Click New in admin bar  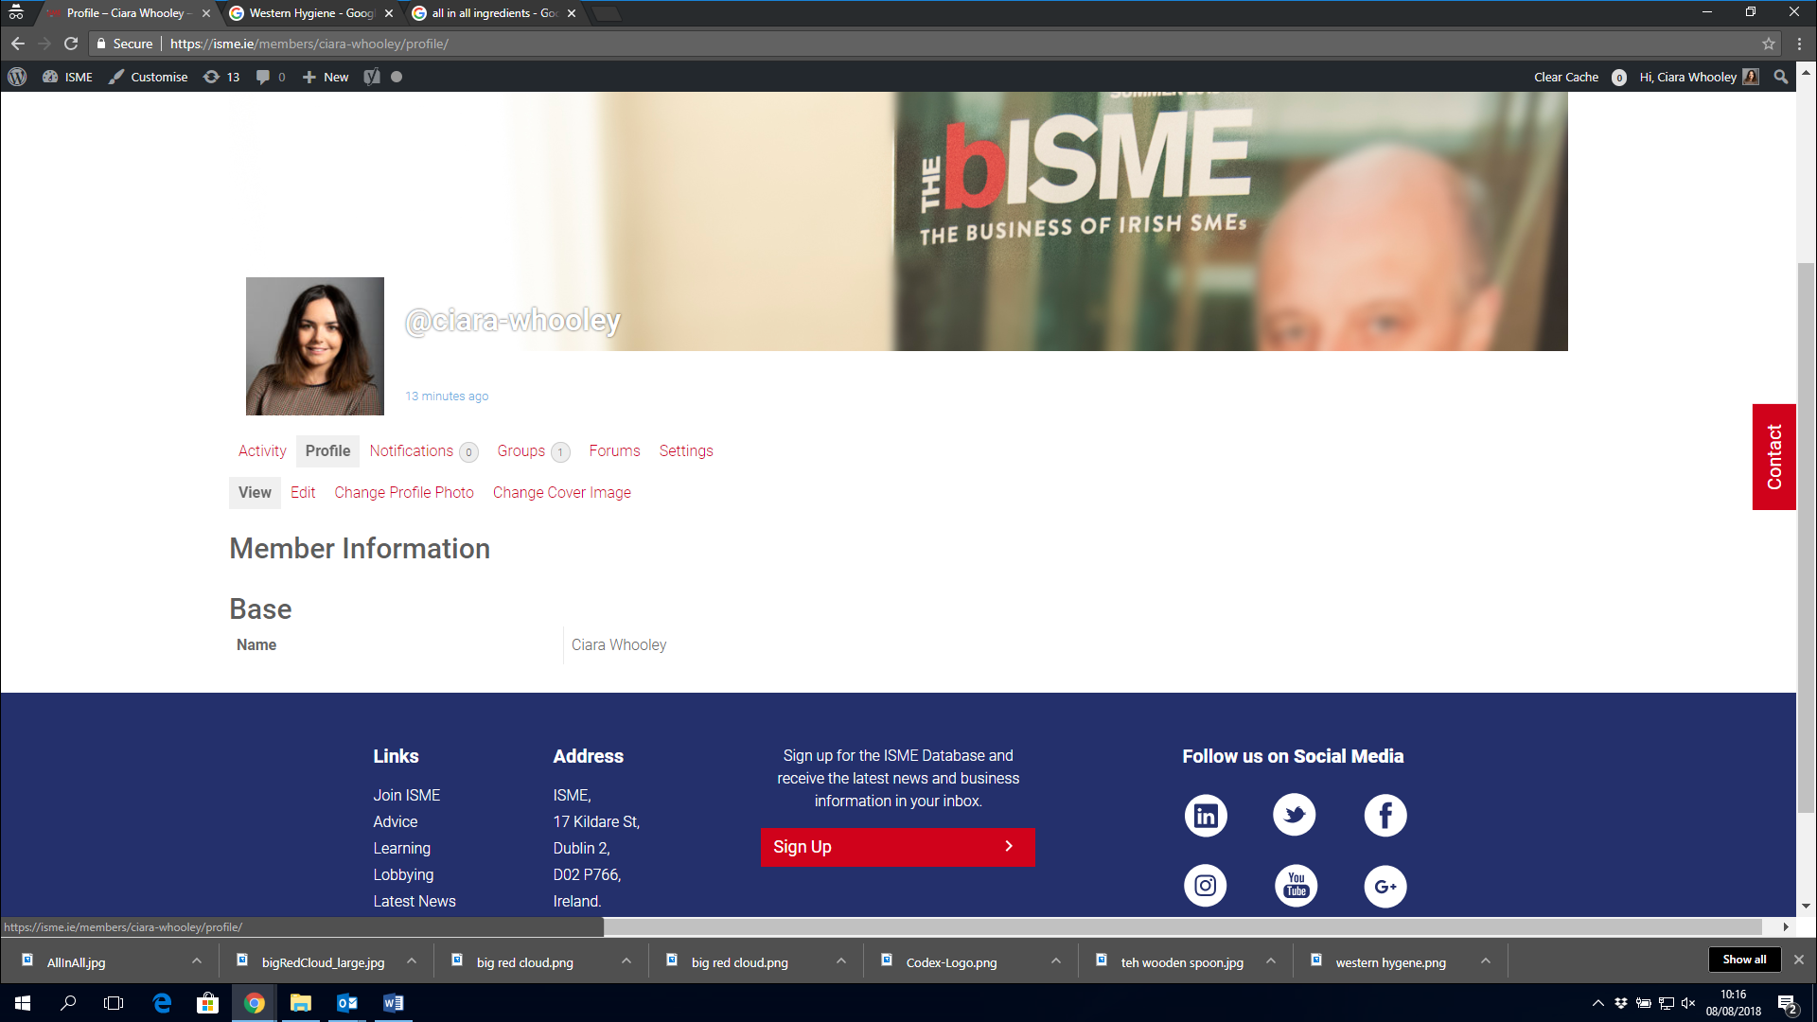326,77
